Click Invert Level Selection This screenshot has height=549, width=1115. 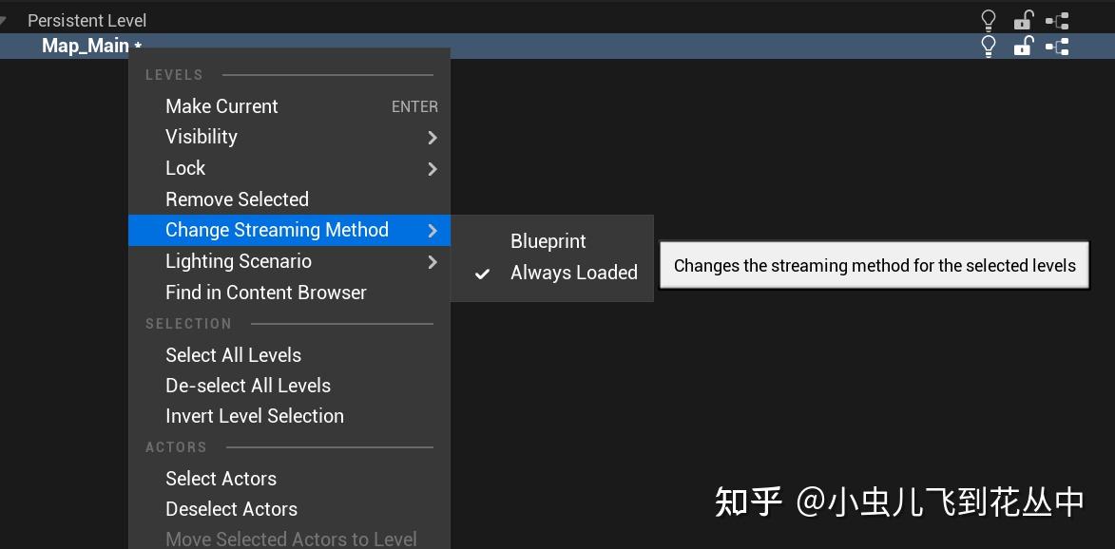click(x=255, y=416)
